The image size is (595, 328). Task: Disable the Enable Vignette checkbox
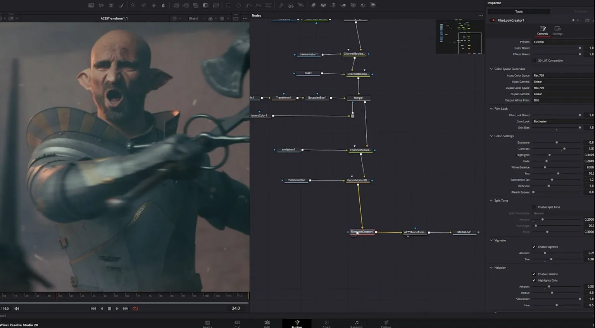[x=534, y=247]
